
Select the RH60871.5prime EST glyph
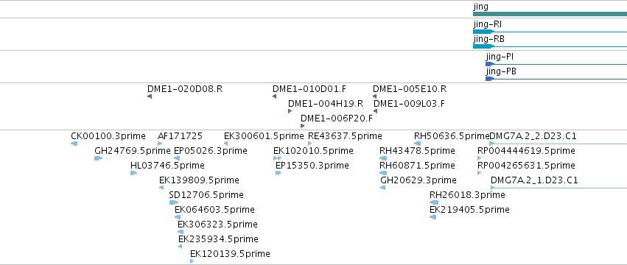(383, 173)
